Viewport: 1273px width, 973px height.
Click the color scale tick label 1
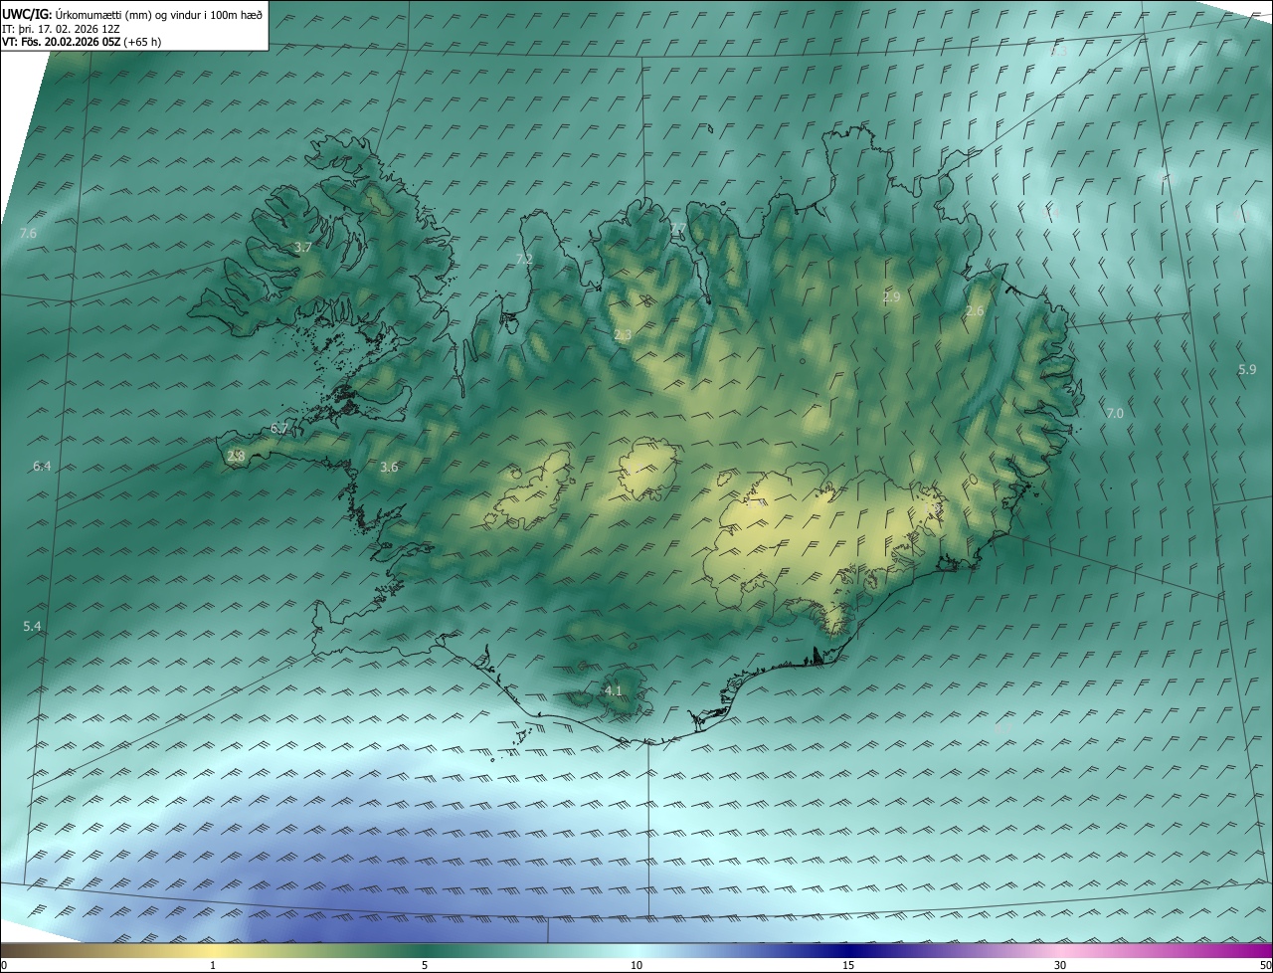point(213,965)
